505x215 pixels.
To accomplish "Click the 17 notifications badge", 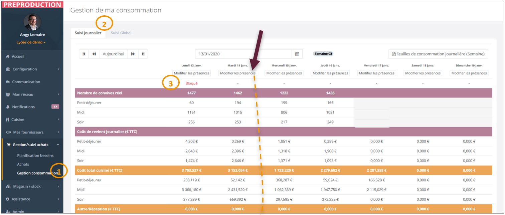I will point(55,107).
